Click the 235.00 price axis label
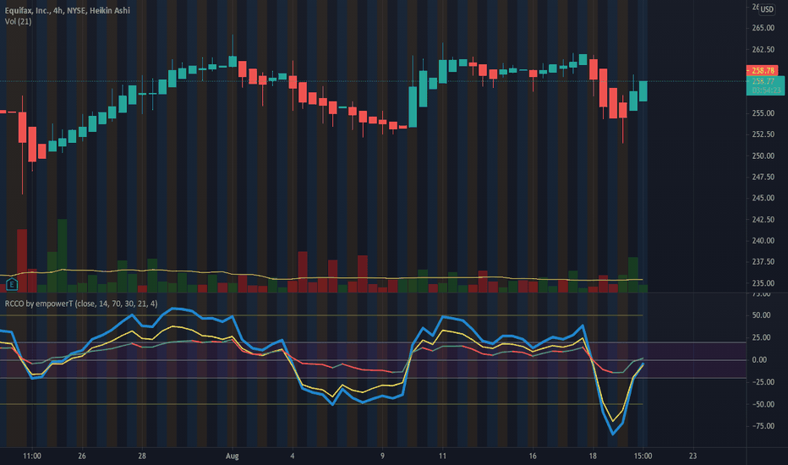The height and width of the screenshot is (465, 788). [763, 283]
